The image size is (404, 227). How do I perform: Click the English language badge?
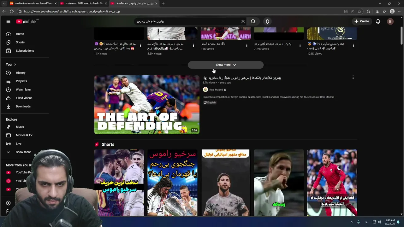210,102
